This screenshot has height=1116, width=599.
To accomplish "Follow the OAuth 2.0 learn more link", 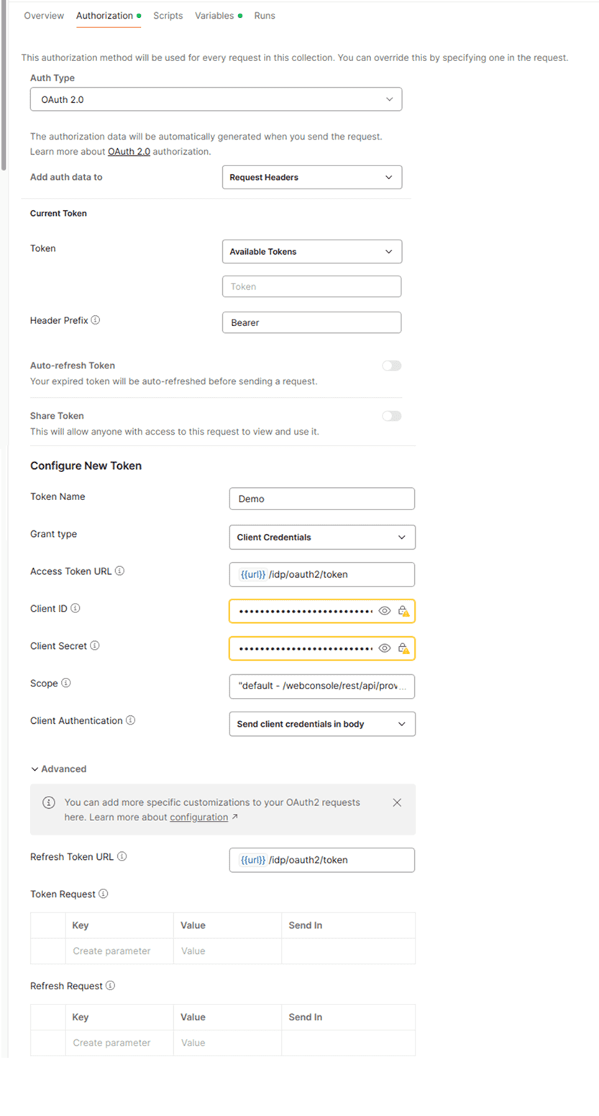I will [x=129, y=152].
